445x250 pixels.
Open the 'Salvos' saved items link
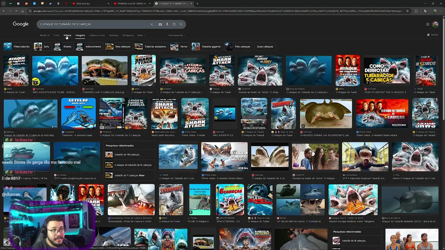click(x=432, y=35)
